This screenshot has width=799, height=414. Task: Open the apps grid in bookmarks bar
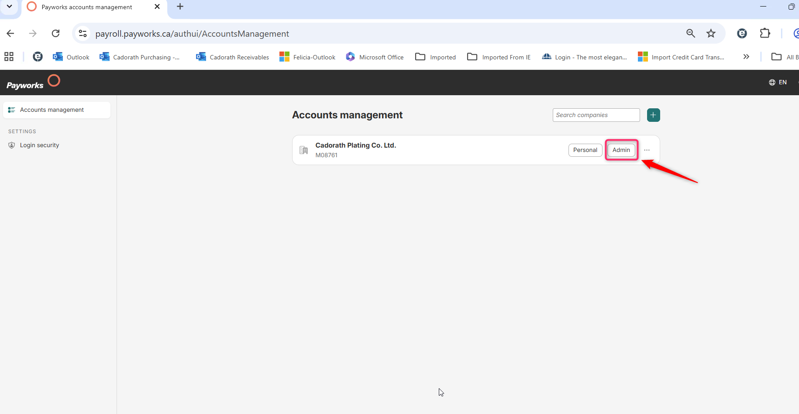(x=9, y=57)
